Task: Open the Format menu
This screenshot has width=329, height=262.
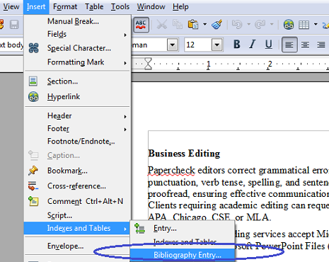Action: [65, 7]
